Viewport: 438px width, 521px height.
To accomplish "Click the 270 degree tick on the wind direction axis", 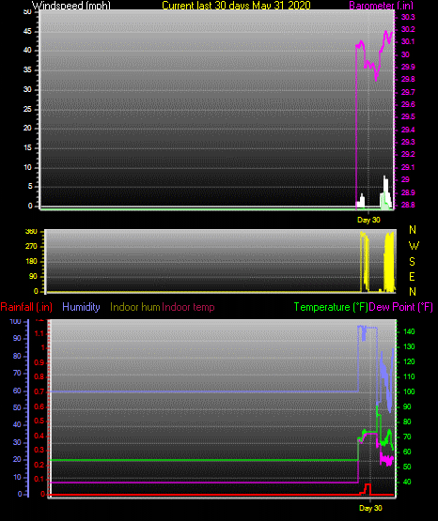I will (31, 247).
